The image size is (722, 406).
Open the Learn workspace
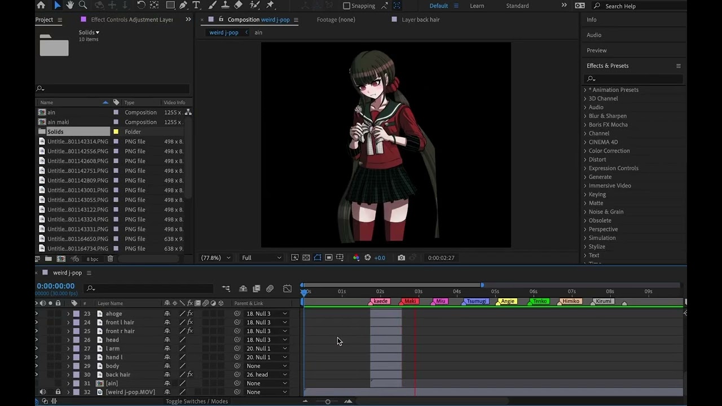click(x=477, y=6)
